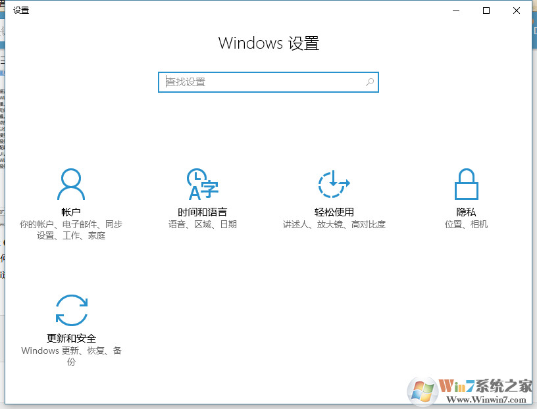The width and height of the screenshot is (537, 409).
Task: Open 轻松使用 settings
Action: pos(334,212)
